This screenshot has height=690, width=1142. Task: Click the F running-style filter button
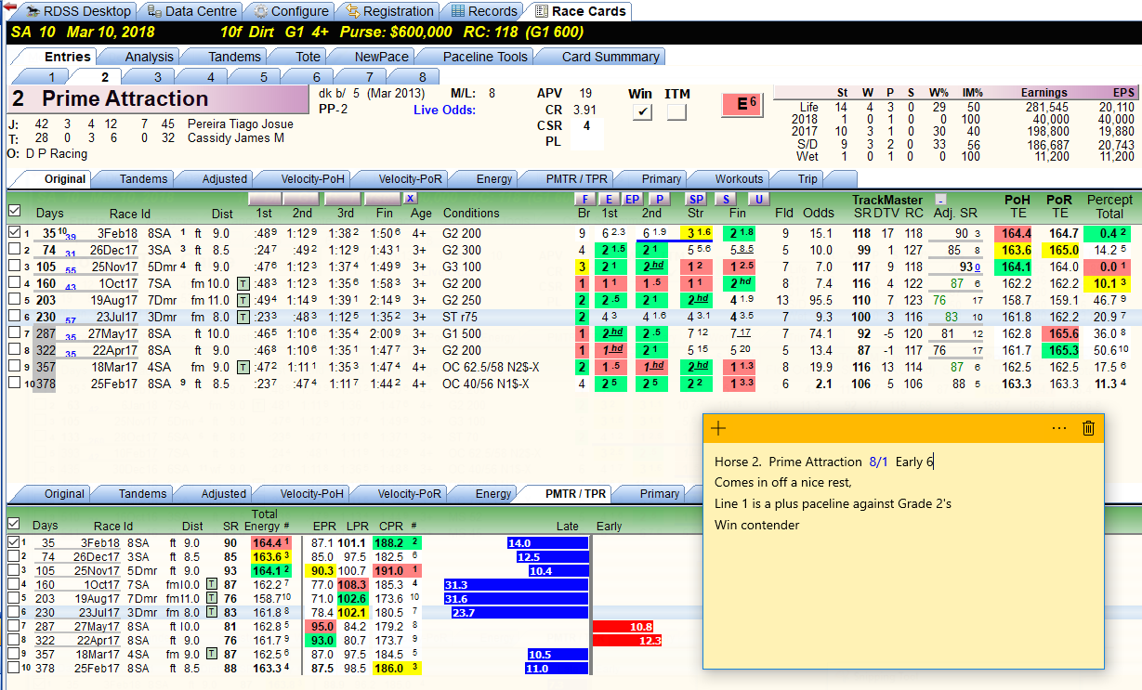[x=584, y=199]
